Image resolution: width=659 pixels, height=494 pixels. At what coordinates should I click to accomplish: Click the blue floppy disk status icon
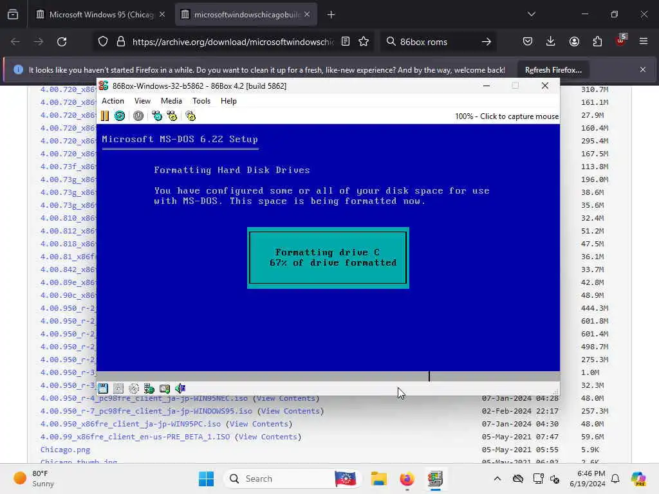tap(103, 389)
